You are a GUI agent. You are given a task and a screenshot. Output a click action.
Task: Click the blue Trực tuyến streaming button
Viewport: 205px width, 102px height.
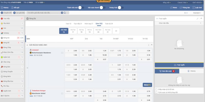pyautogui.click(x=179, y=65)
